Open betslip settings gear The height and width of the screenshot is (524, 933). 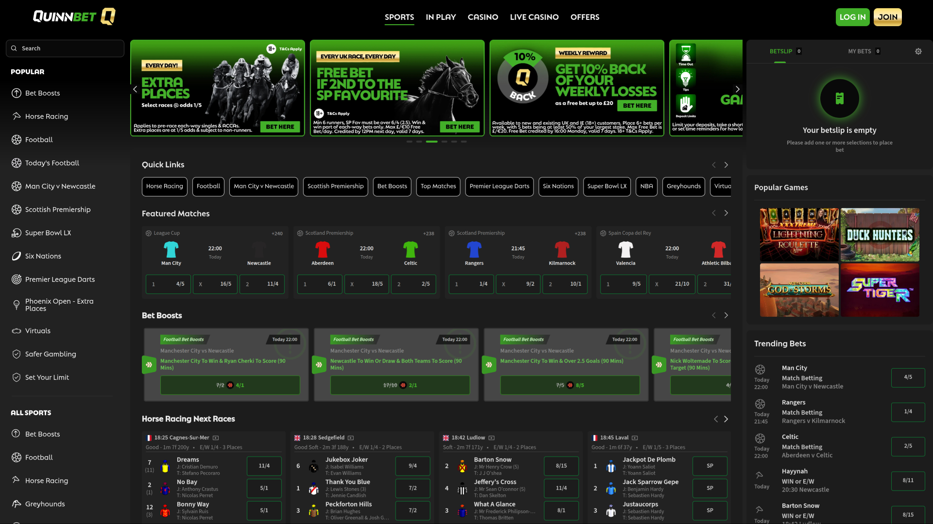(918, 51)
